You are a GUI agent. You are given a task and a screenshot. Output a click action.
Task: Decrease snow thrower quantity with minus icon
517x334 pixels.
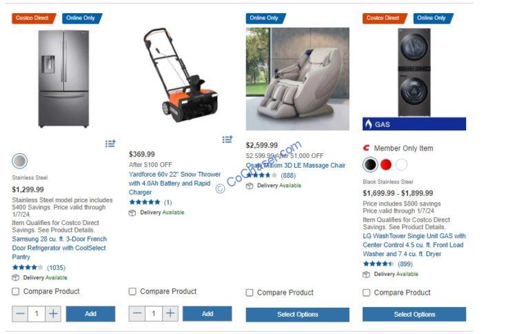coord(137,313)
